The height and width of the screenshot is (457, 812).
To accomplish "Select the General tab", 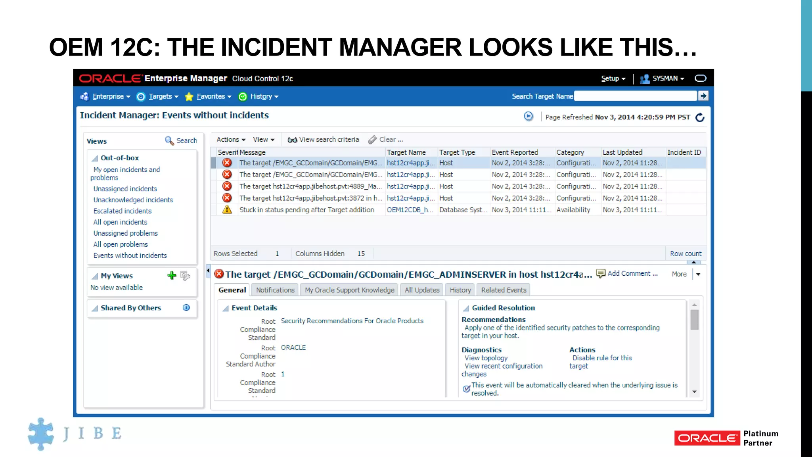I will (x=232, y=290).
